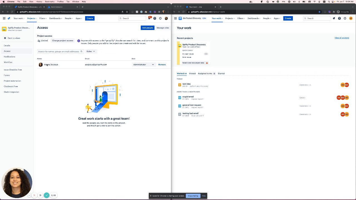
Task: Click Spiffy Product Discovery project icon in sidebar
Action: [4, 29]
